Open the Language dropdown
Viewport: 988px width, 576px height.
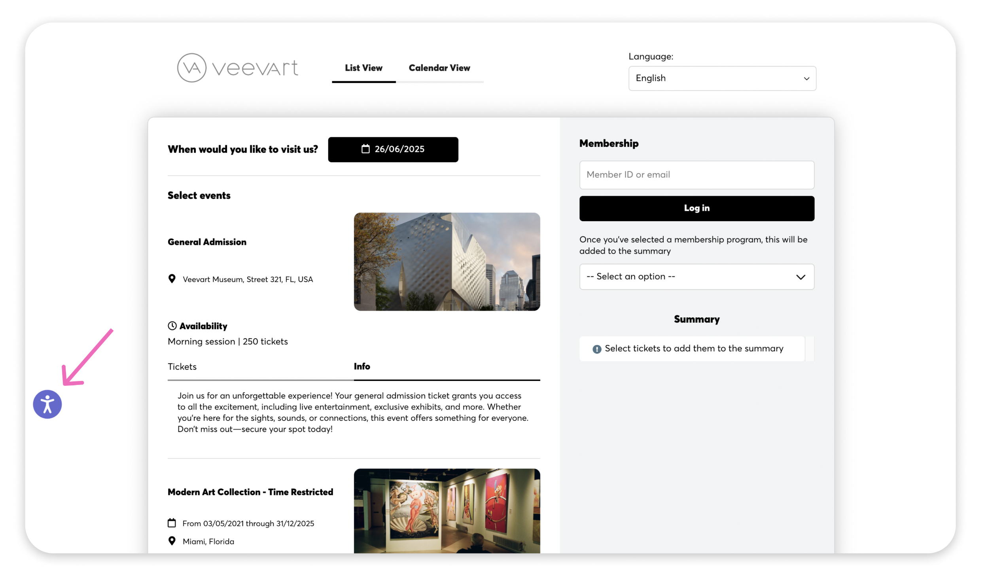722,78
